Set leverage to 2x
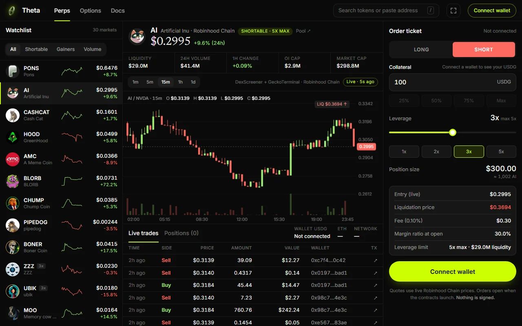The width and height of the screenshot is (522, 326). pos(436,152)
